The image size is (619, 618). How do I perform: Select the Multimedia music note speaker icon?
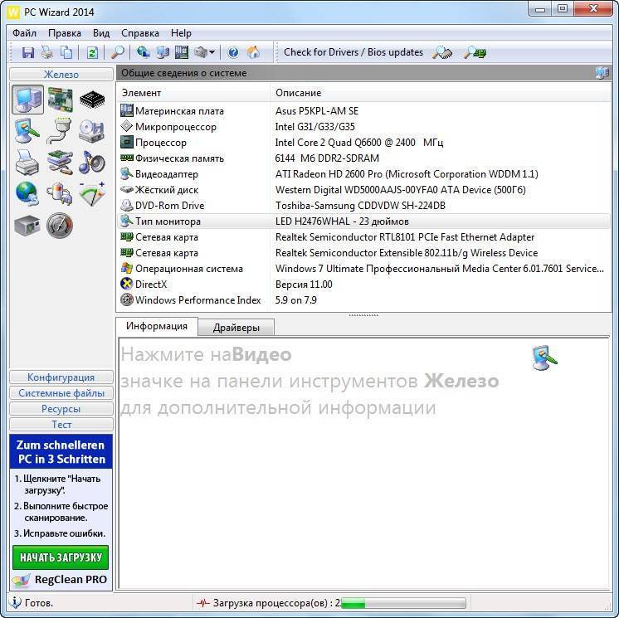[92, 163]
